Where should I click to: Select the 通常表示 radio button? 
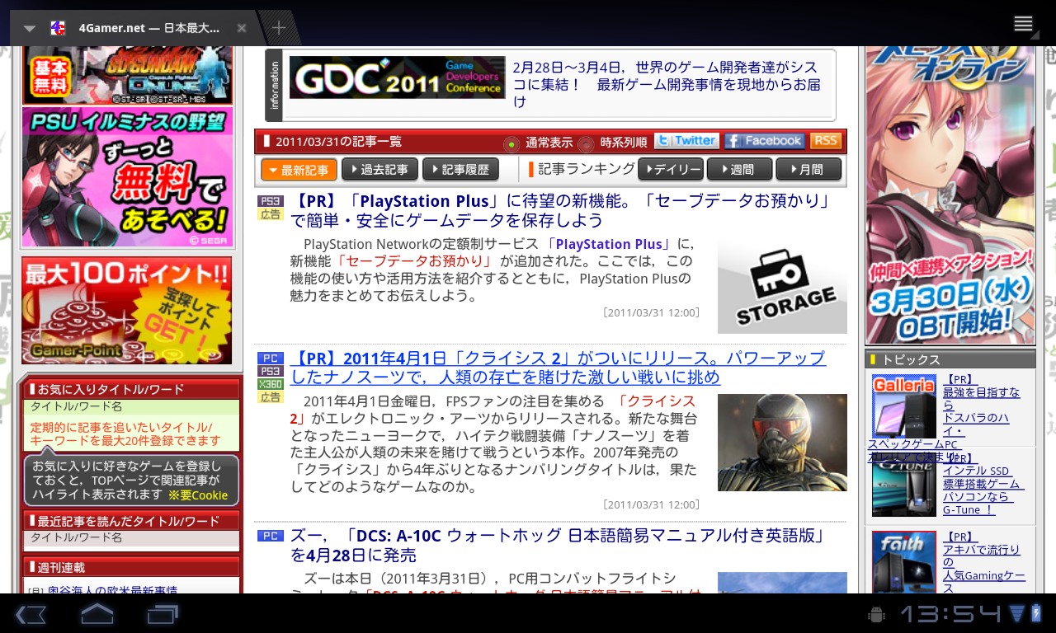[511, 144]
